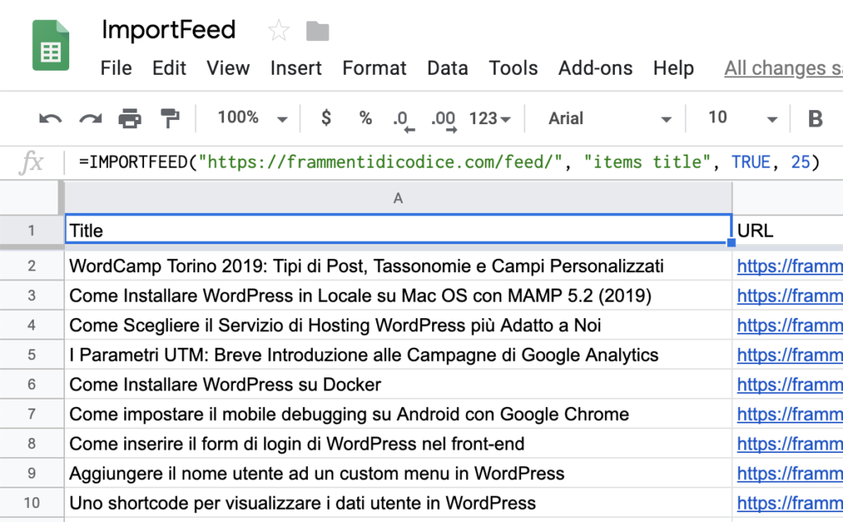Open URL link in mobile debugging row
The image size is (843, 522).
coord(789,414)
